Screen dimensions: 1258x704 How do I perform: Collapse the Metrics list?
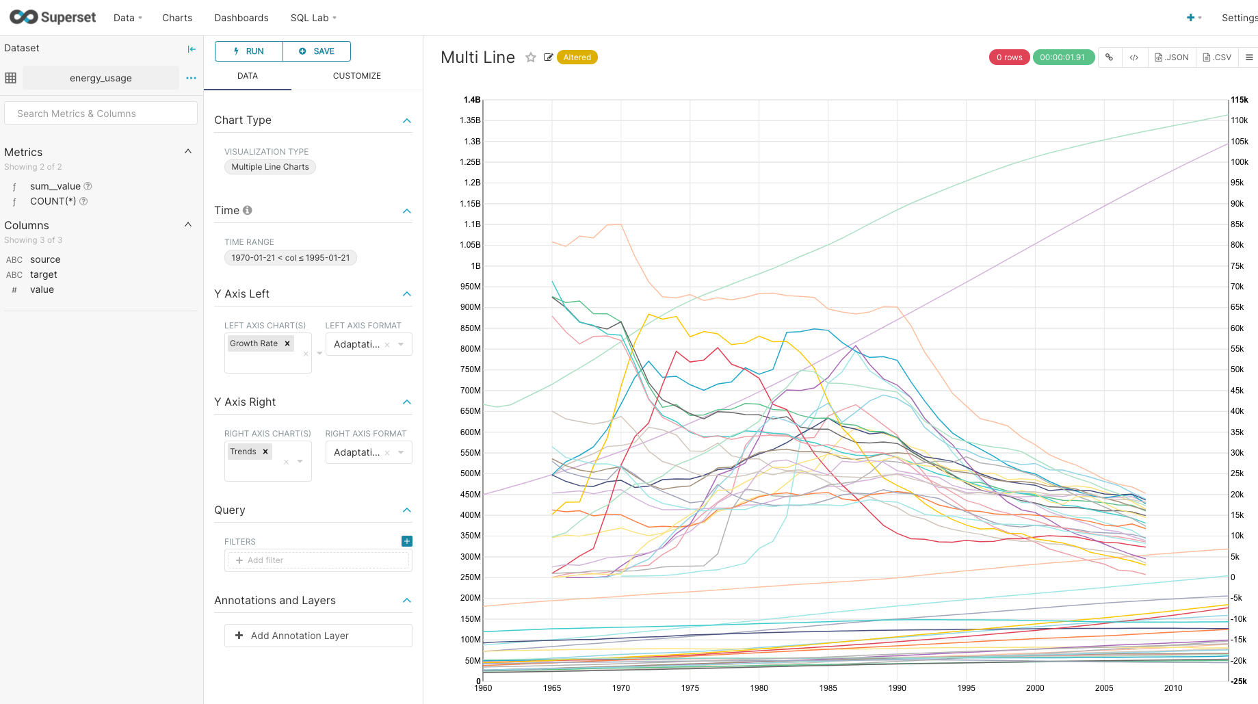188,151
